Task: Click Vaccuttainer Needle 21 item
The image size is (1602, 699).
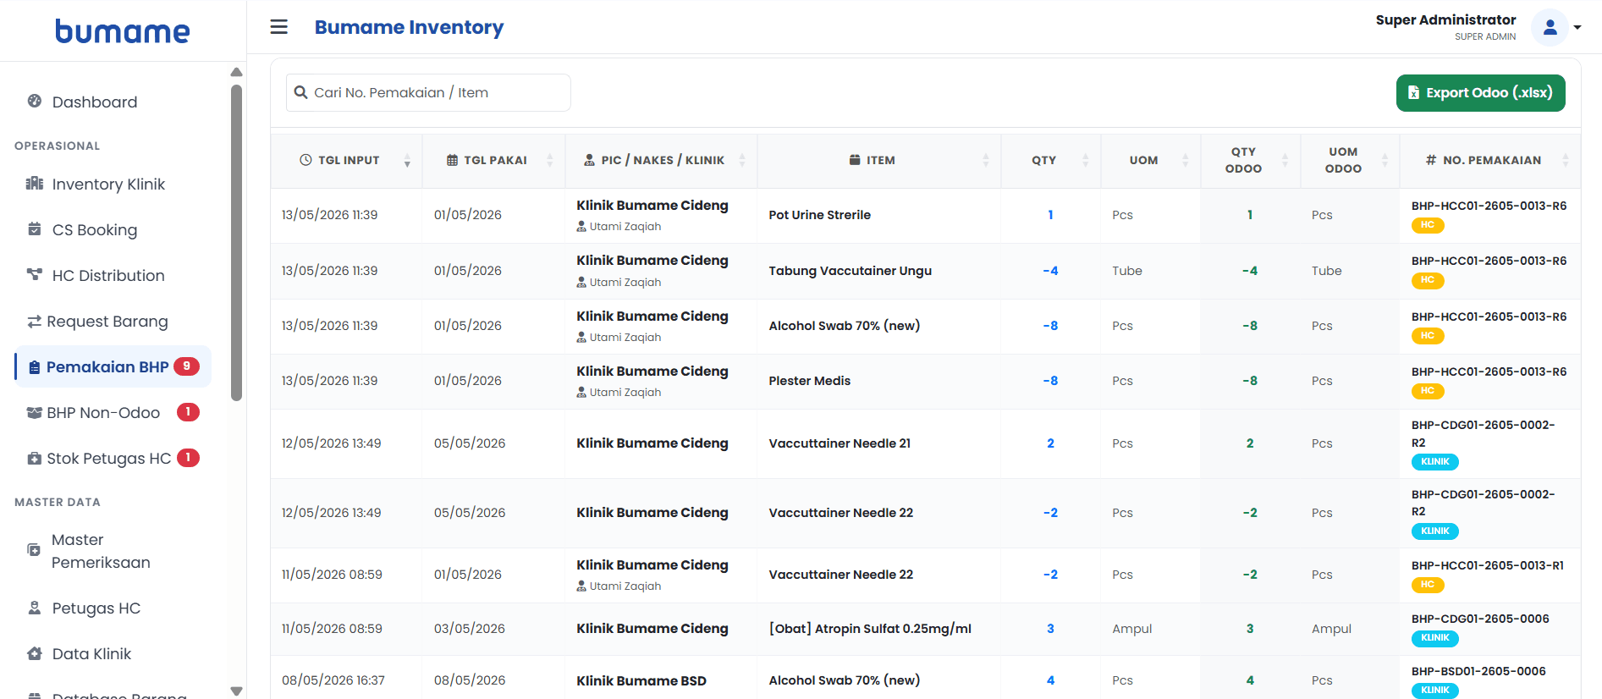Action: (x=840, y=443)
